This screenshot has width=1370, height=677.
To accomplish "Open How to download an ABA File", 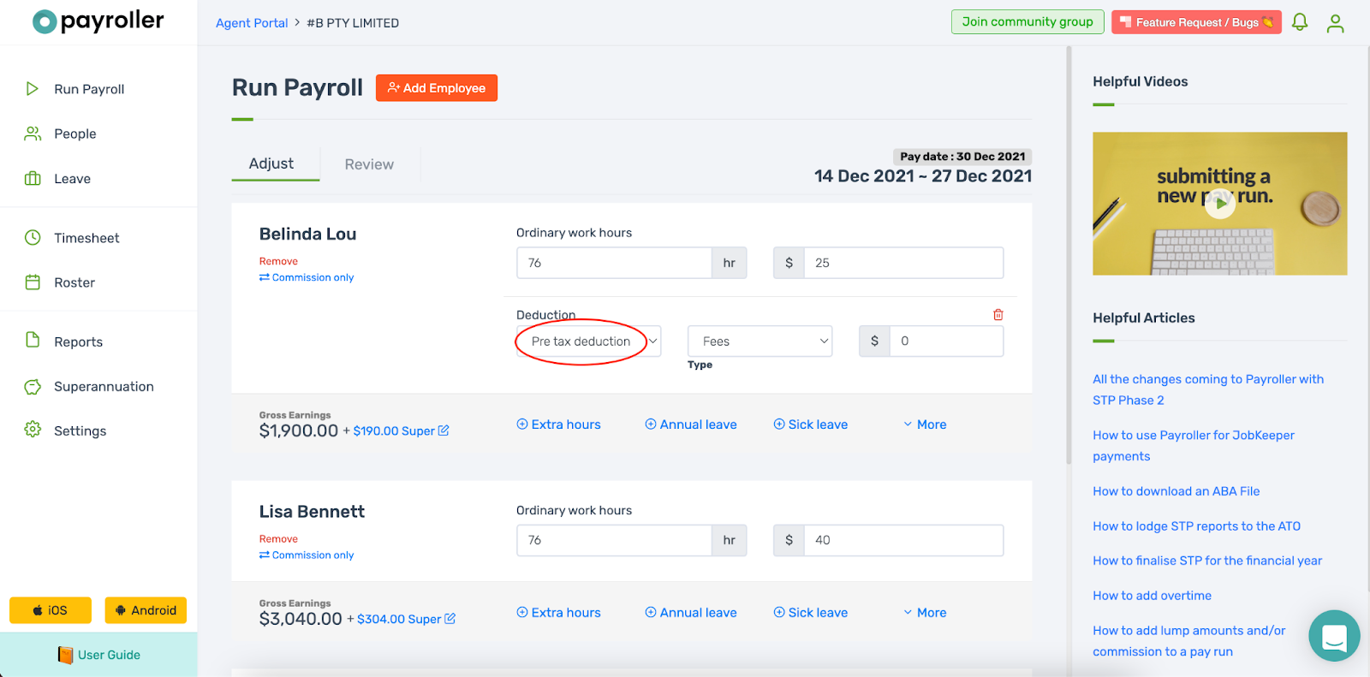I will tap(1176, 491).
